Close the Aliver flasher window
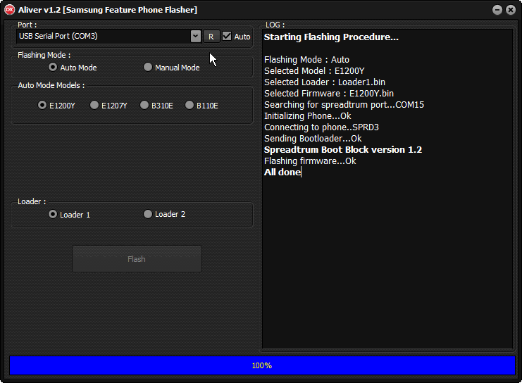This screenshot has height=383, width=522. (x=511, y=10)
